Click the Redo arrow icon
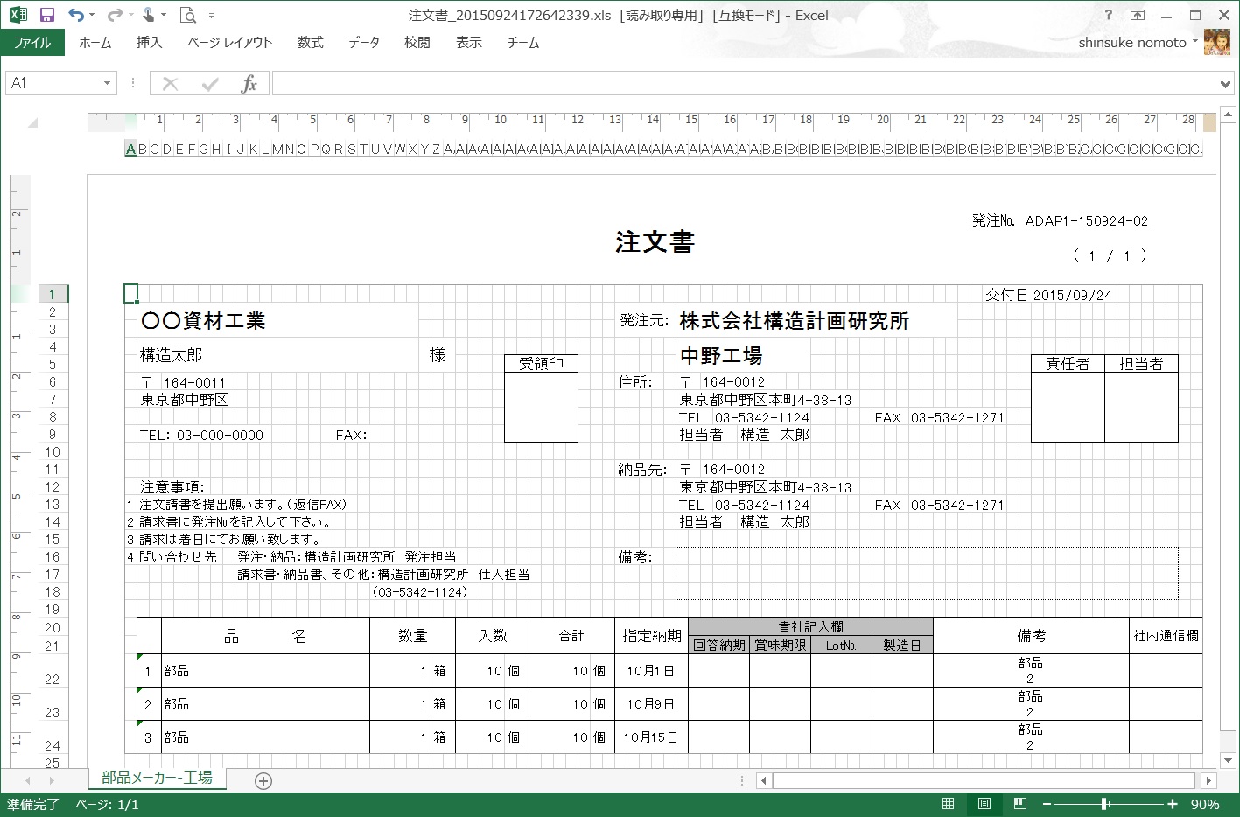 pos(114,15)
